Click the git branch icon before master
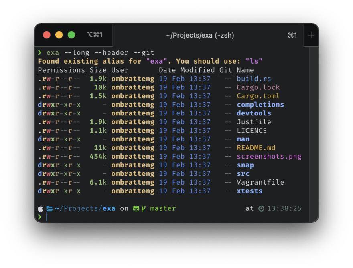Screen dimensions: 353x268 pyautogui.click(x=144, y=209)
